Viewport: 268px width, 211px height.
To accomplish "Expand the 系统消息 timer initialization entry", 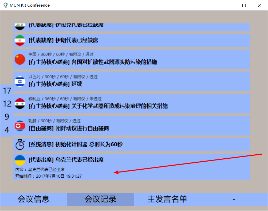I will [x=107, y=144].
